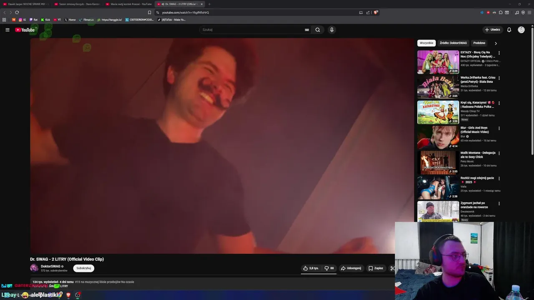Open options for Zygmunt jechał po oranżadę video
The height and width of the screenshot is (300, 534).
(499, 203)
